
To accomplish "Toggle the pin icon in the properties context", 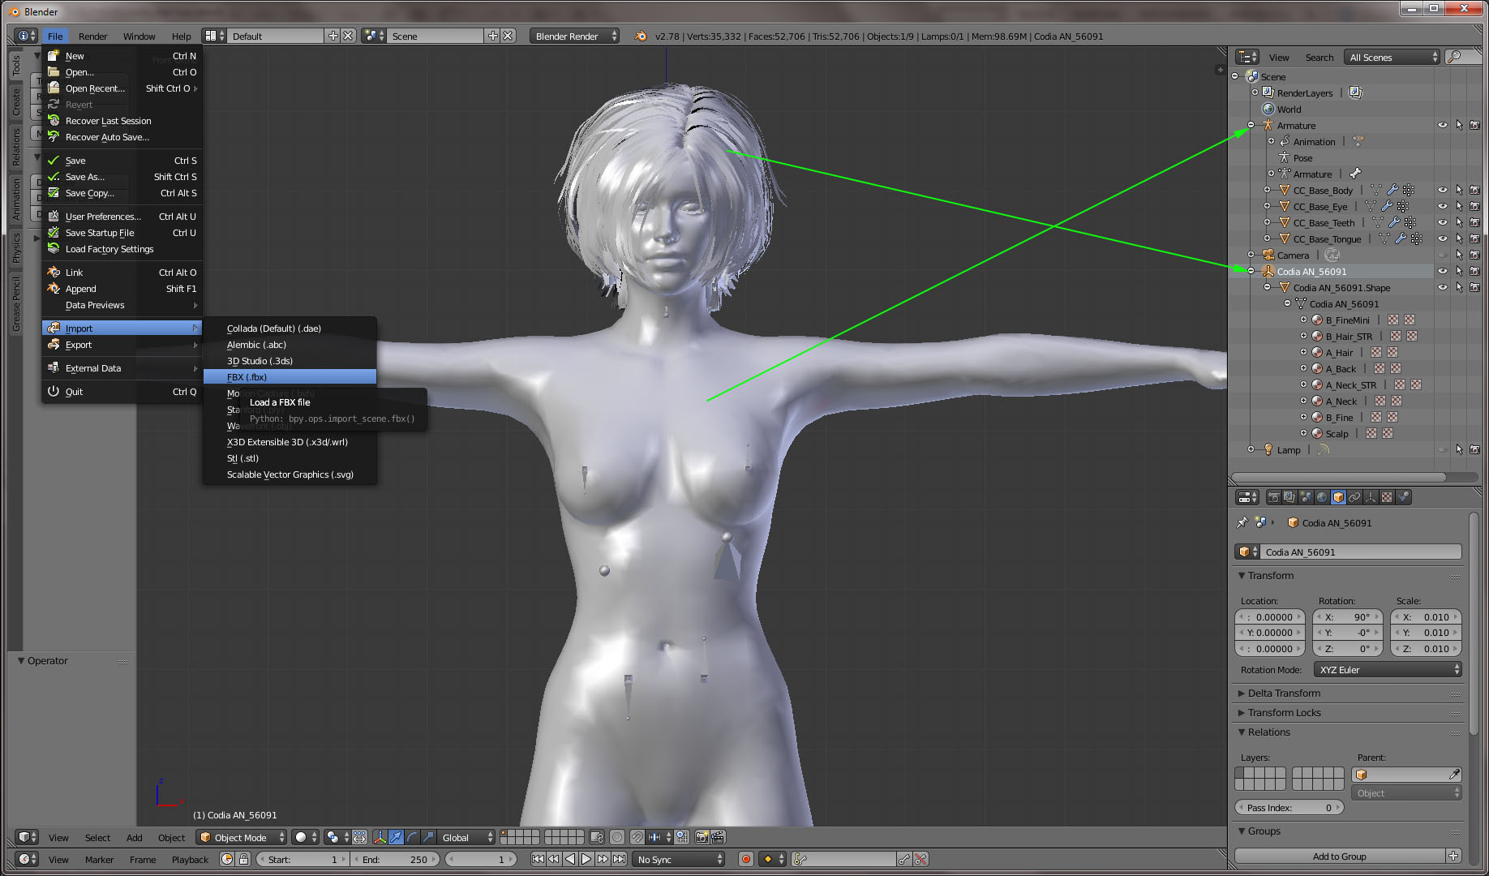I will coord(1242,522).
